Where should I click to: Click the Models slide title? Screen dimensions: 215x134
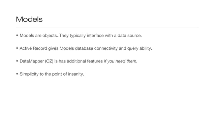29,19
